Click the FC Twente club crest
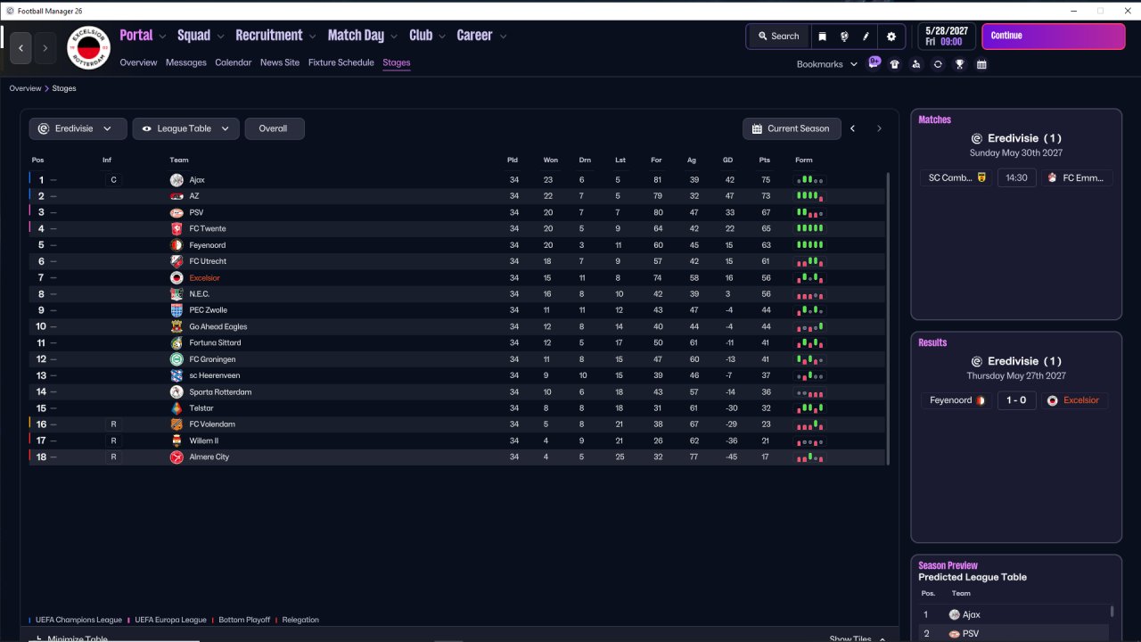 pos(176,229)
